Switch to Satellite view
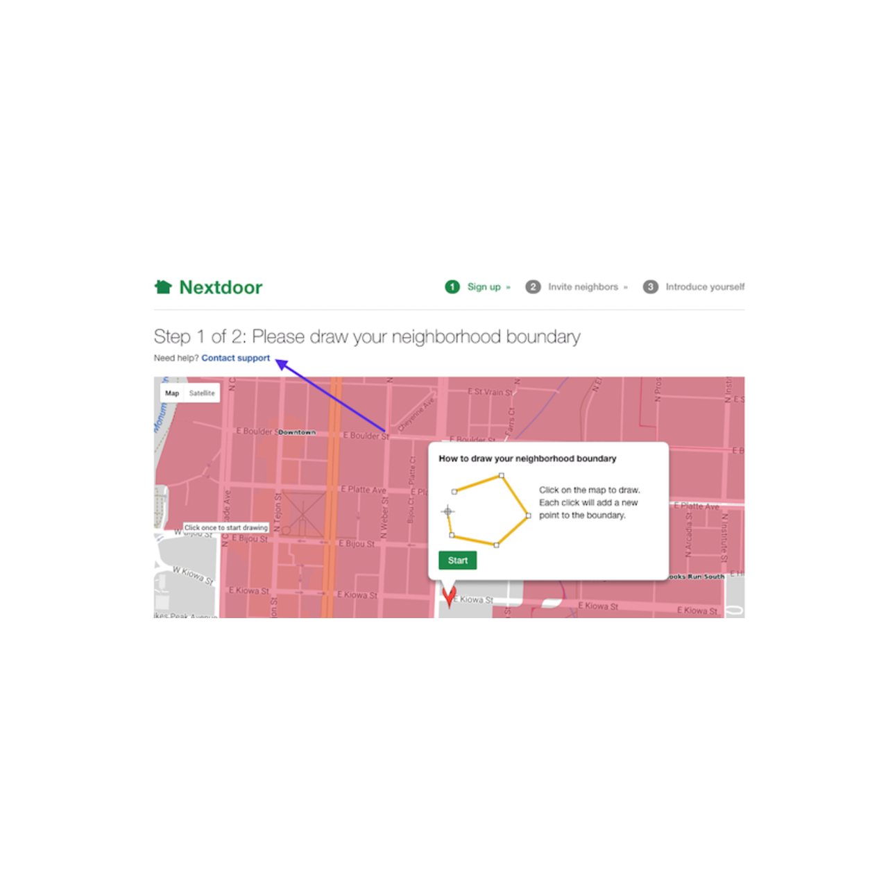888x888 pixels. [x=202, y=393]
